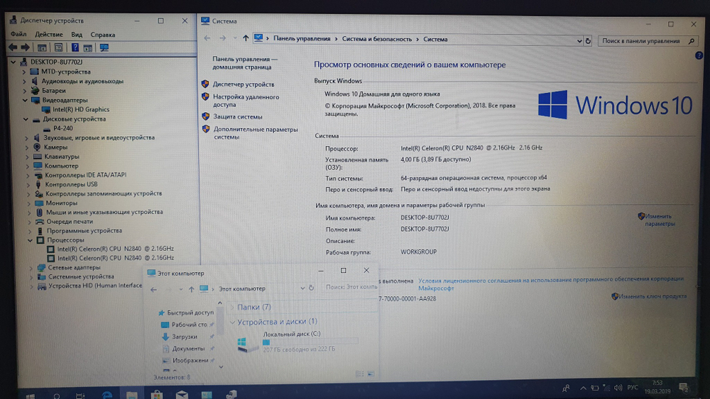Open license agreement terms link
The image size is (710, 399).
(551, 283)
